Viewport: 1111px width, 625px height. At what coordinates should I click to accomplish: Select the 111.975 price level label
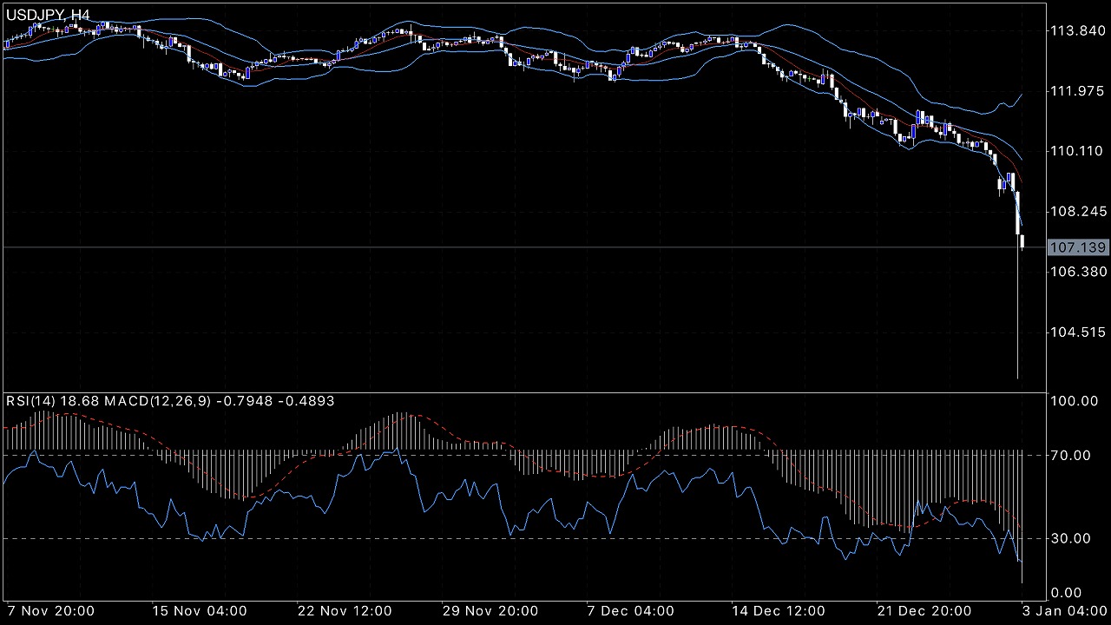(x=1077, y=91)
